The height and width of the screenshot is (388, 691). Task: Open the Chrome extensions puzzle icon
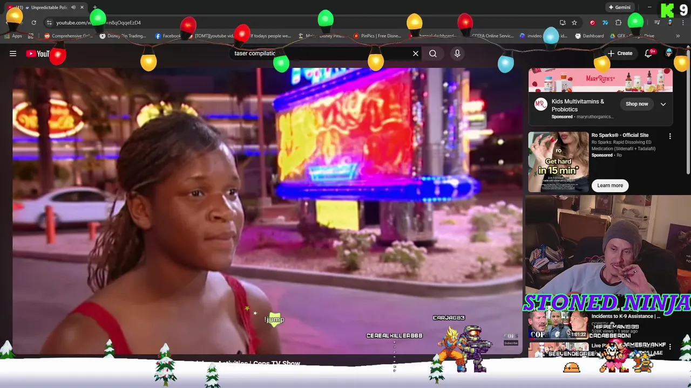(x=619, y=23)
